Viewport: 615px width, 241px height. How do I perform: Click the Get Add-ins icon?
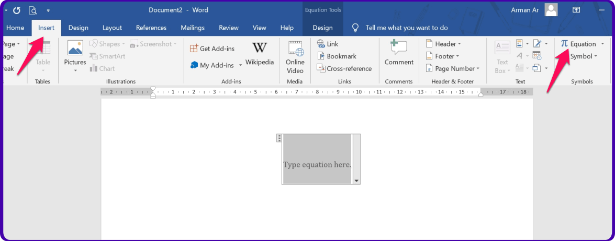click(x=194, y=49)
